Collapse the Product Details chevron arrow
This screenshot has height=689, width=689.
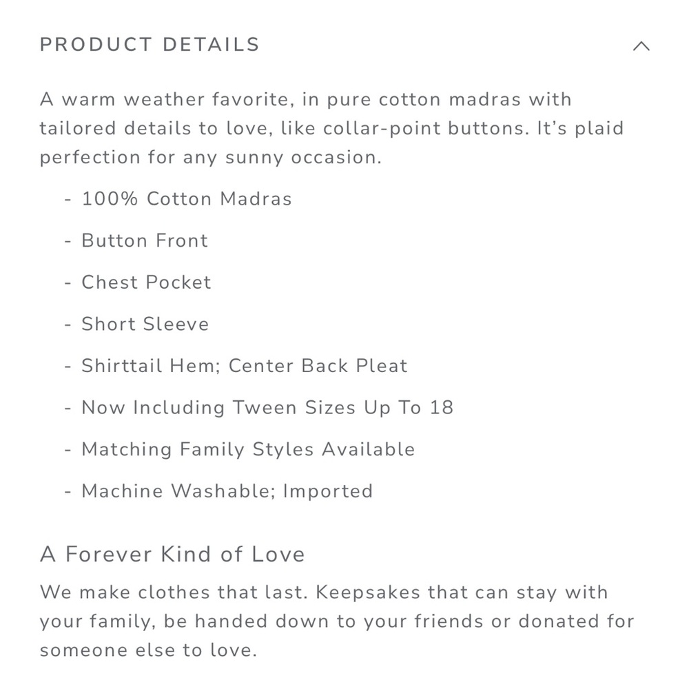pos(641,45)
